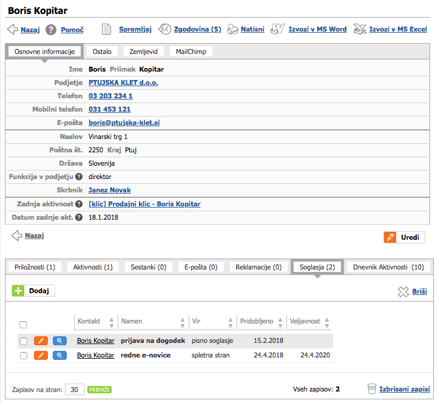This screenshot has height=403, width=438.
Task: Check the box for redne e-novice row
Action: point(24,356)
